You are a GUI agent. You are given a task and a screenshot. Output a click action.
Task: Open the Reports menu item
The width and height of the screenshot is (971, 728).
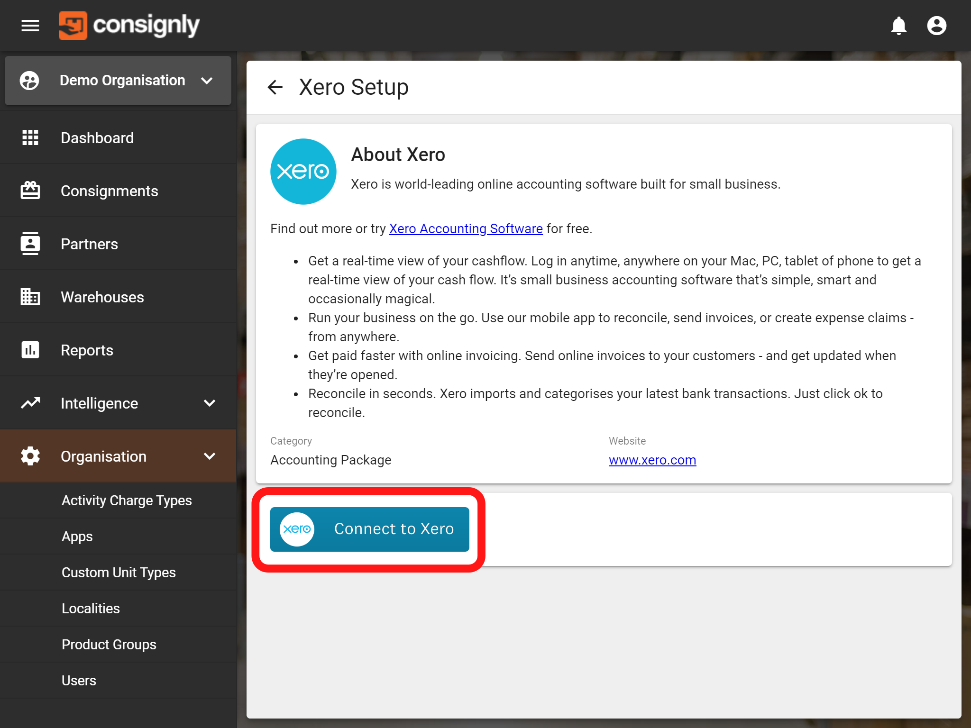pyautogui.click(x=118, y=350)
